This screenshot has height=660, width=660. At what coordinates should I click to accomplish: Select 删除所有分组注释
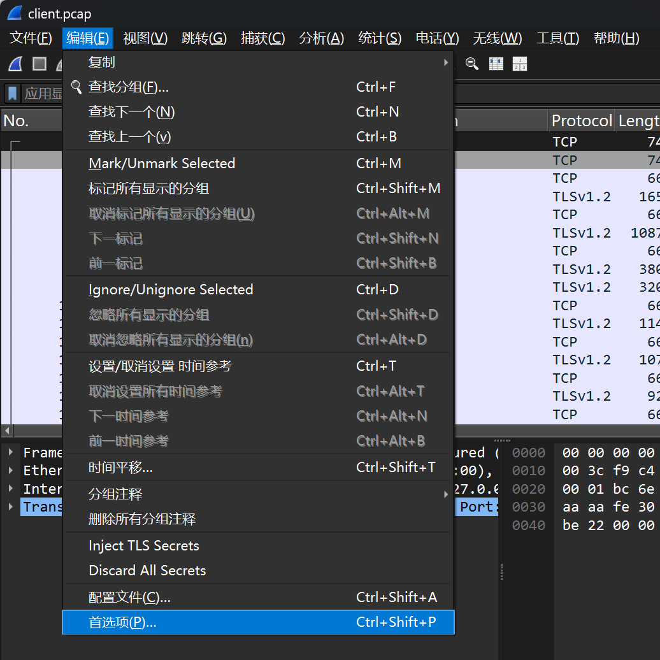click(258, 519)
